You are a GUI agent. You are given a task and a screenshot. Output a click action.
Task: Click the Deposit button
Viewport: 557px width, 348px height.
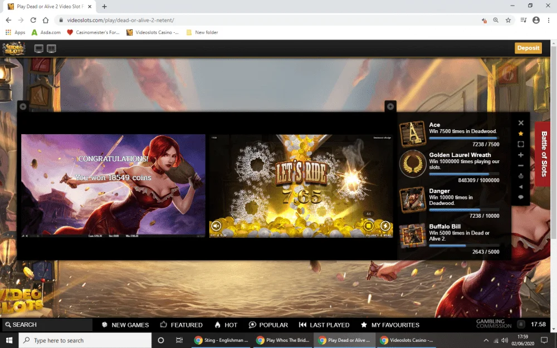click(x=528, y=48)
